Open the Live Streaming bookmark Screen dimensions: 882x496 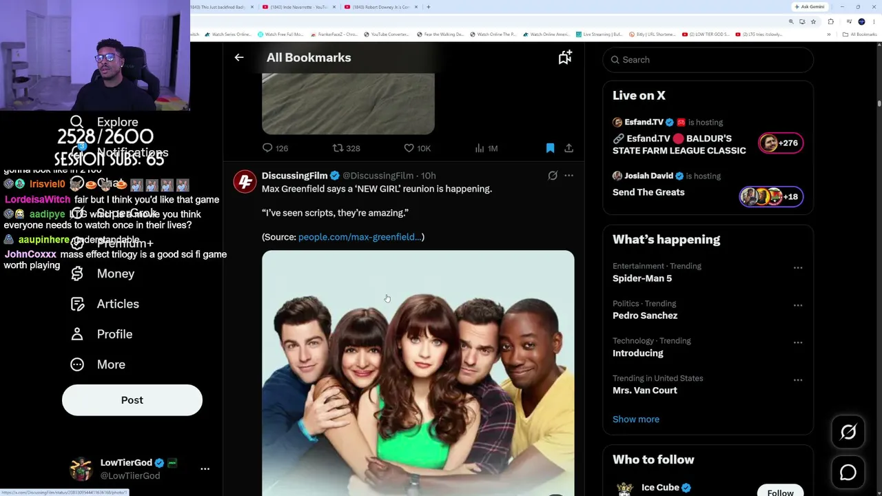[599, 34]
